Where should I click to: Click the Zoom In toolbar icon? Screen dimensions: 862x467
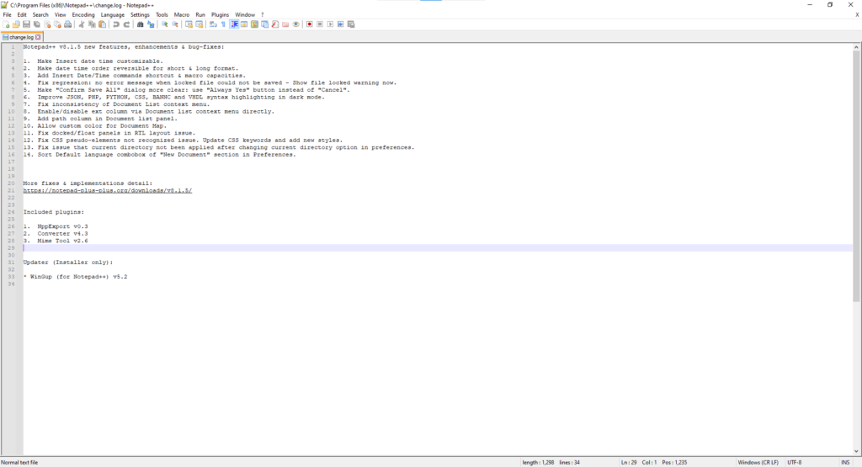pyautogui.click(x=164, y=24)
